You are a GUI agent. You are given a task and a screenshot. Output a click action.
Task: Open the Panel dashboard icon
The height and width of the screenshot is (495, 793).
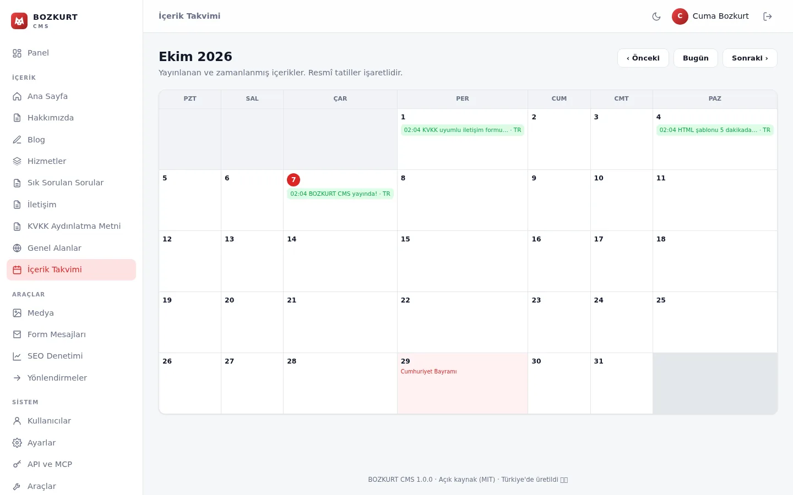pos(17,53)
